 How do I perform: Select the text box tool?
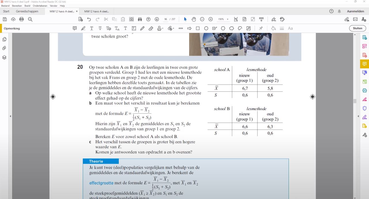click(134, 28)
